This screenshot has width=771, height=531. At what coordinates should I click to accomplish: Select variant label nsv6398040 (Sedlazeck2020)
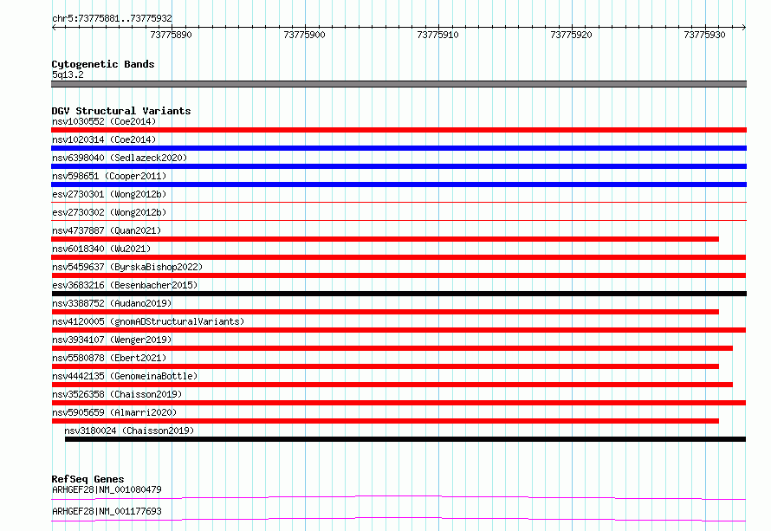pyautogui.click(x=120, y=158)
